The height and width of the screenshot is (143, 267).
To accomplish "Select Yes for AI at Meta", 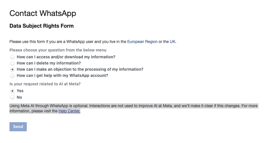I will pyautogui.click(x=12, y=91).
